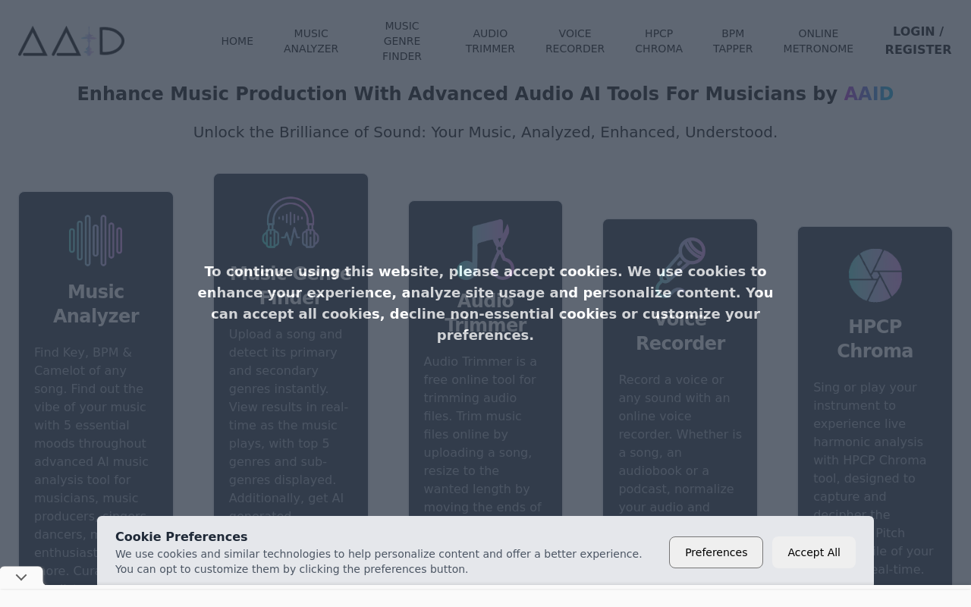
Task: Open the Music Analyzer waveform icon
Action: [x=96, y=241]
